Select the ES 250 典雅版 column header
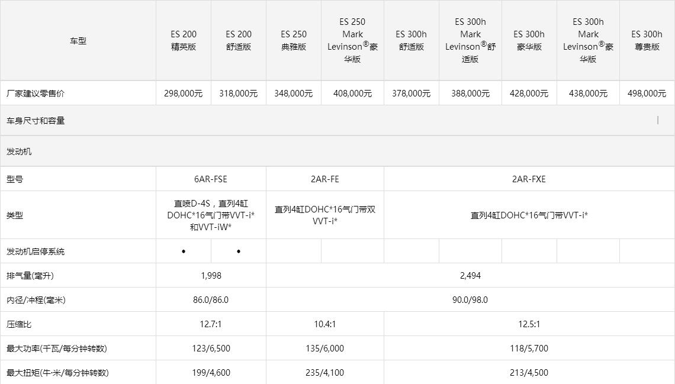The height and width of the screenshot is (384, 675). [294, 40]
